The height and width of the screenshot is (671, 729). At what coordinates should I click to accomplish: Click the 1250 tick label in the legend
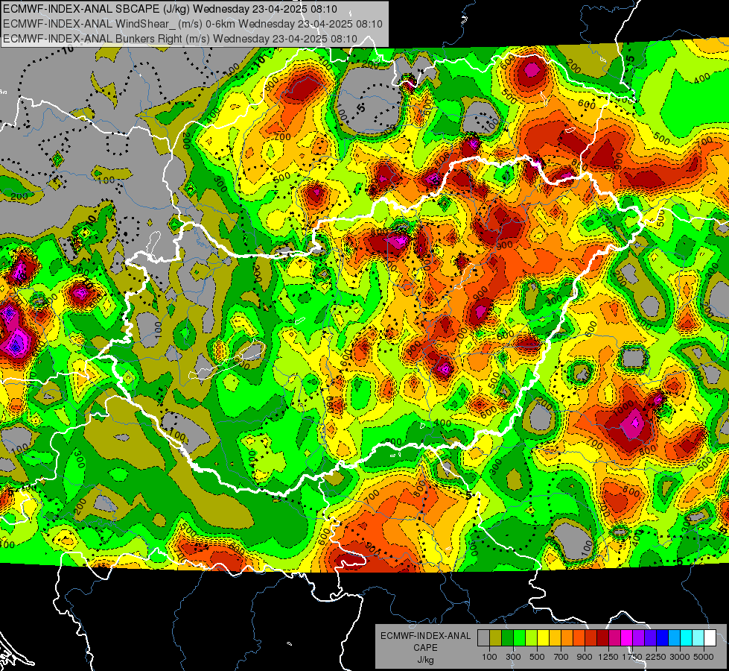pos(608,657)
